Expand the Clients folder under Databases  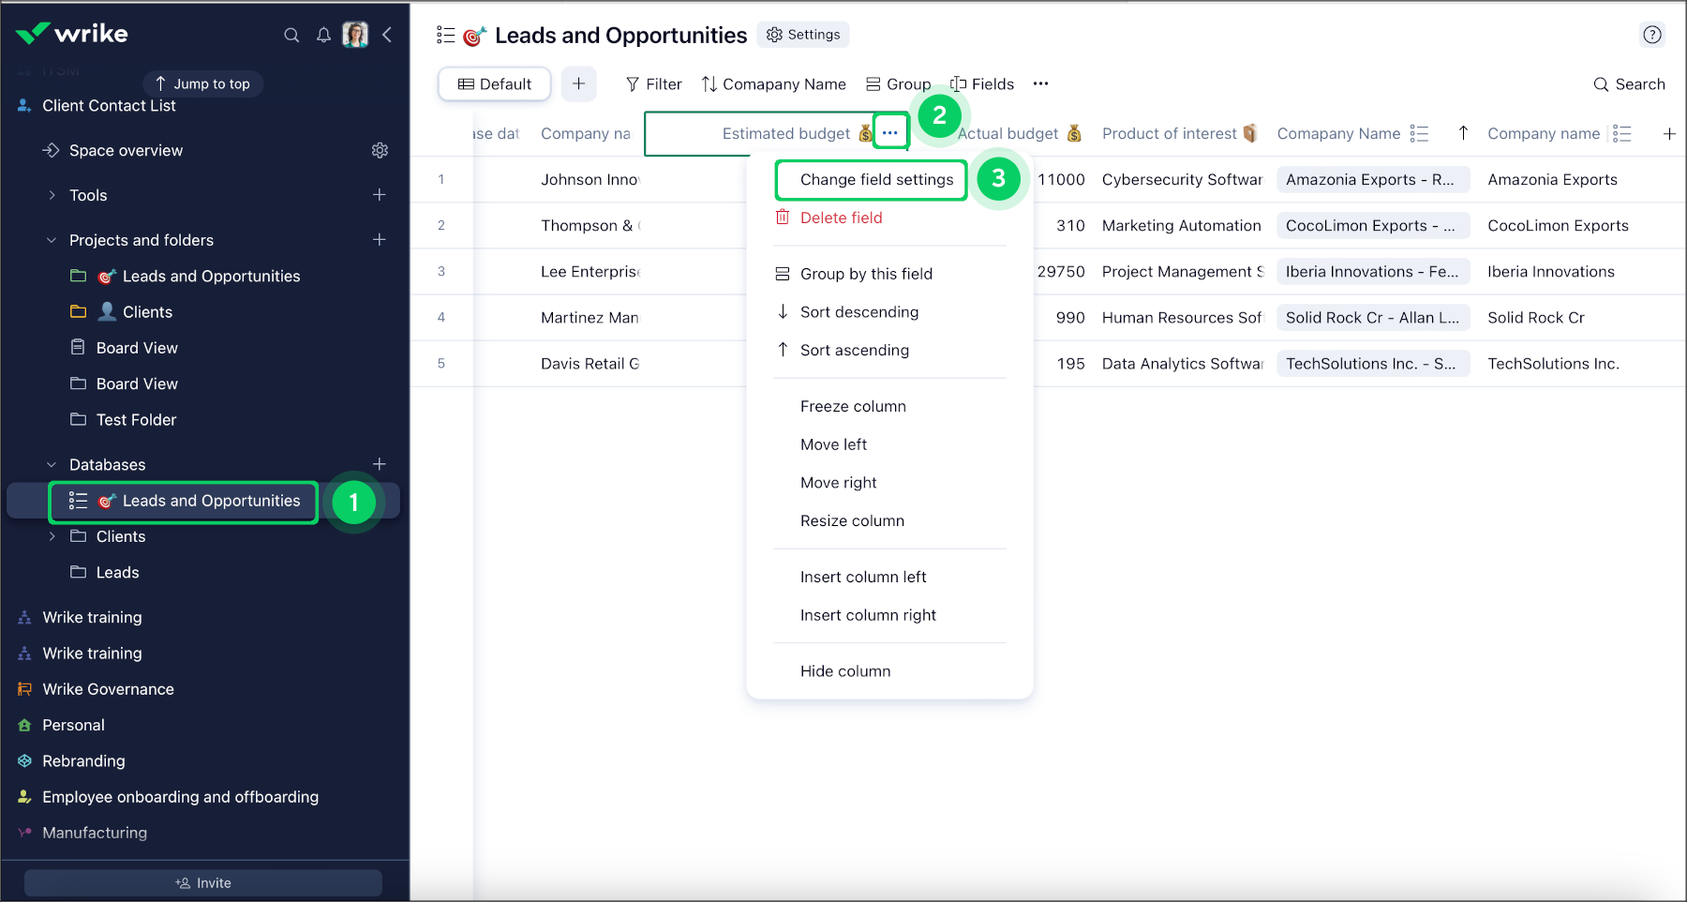[52, 536]
